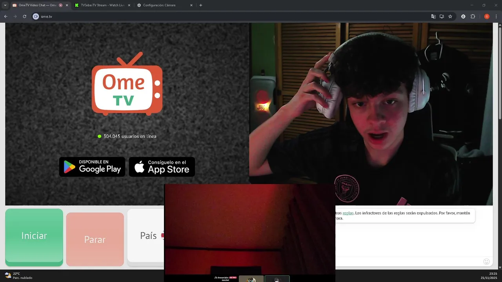
Task: Follow the 'reglas' link in chat
Action: click(x=348, y=213)
